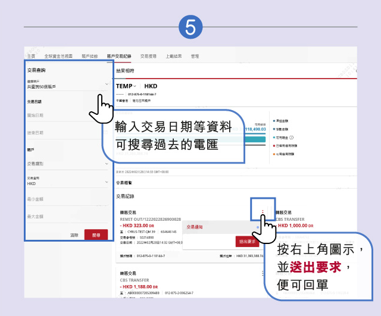Click the 最大金額 maximum amount field
The width and height of the screenshot is (381, 316).
coord(65,217)
